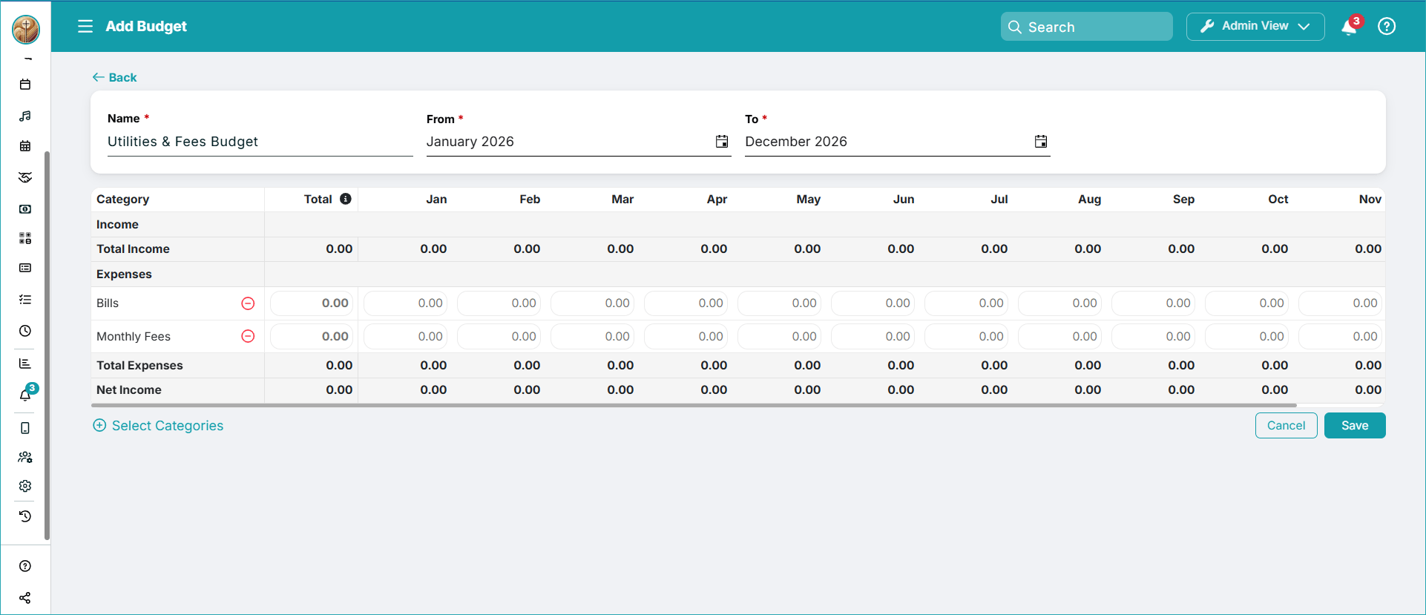Screen dimensions: 1426x615
Task: Open the music note sidebar icon
Action: (25, 116)
